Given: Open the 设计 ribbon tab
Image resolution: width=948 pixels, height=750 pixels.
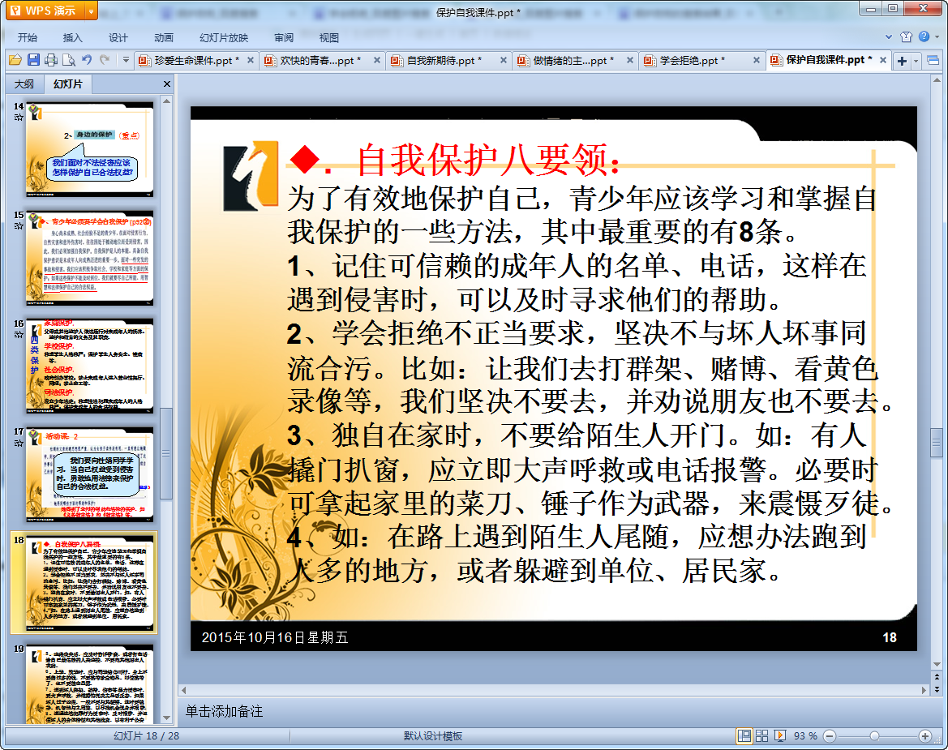Looking at the screenshot, I should point(118,37).
